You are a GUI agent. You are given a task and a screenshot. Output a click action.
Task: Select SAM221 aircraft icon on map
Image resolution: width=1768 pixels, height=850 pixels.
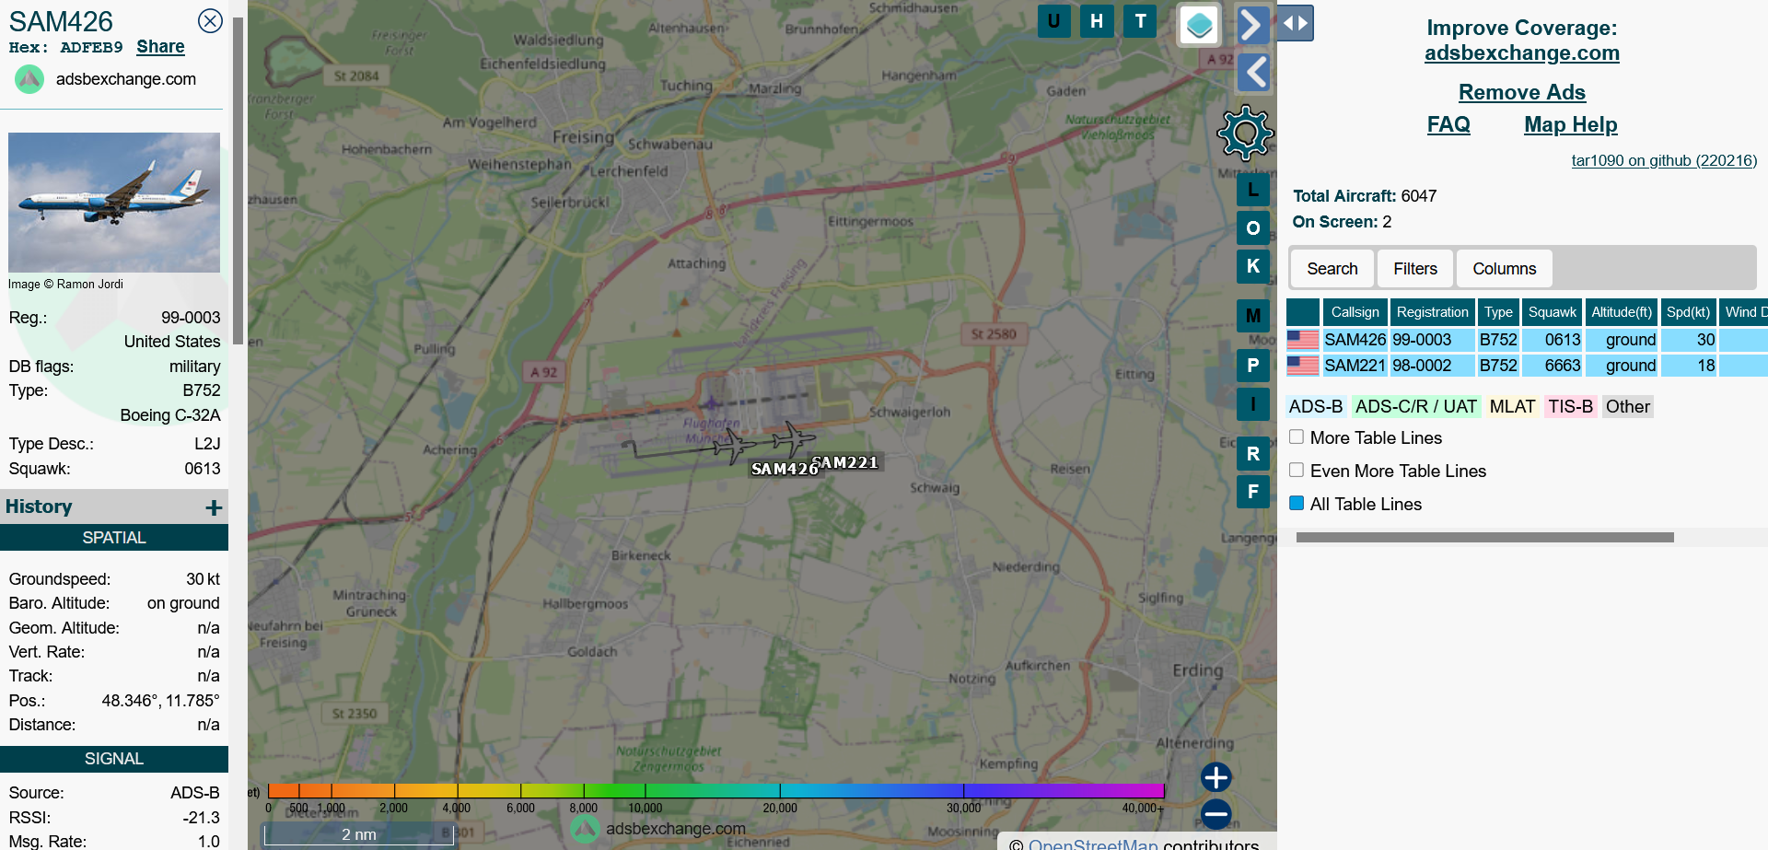(793, 439)
